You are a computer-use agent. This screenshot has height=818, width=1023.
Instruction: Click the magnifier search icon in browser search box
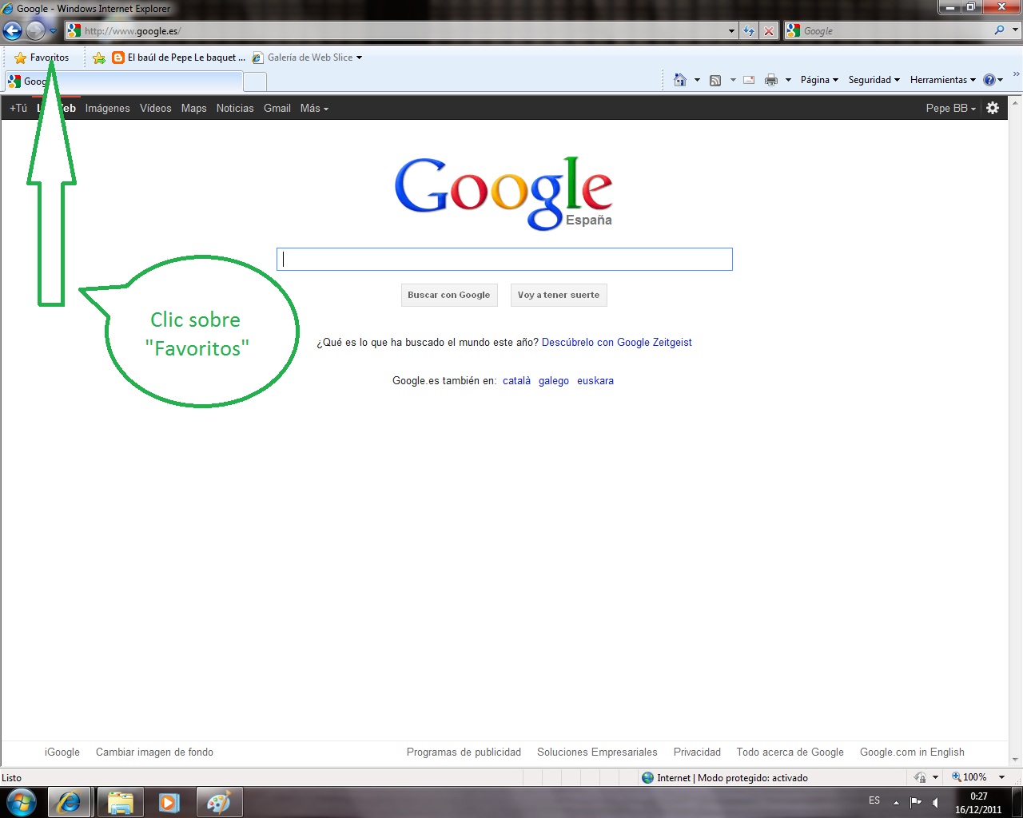(x=999, y=30)
